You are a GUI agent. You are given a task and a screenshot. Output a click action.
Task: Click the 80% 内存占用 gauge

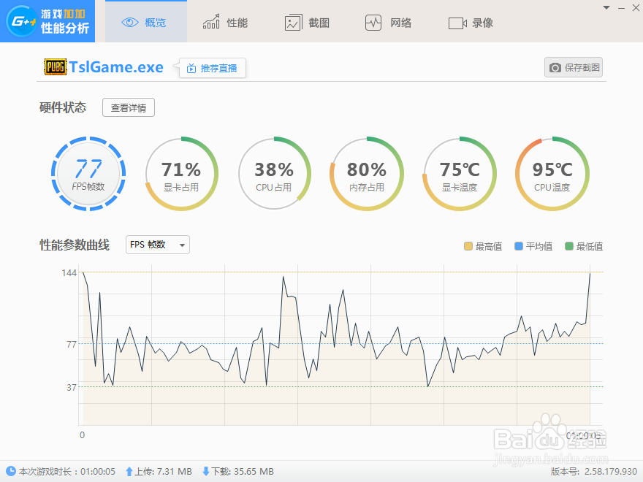(367, 173)
